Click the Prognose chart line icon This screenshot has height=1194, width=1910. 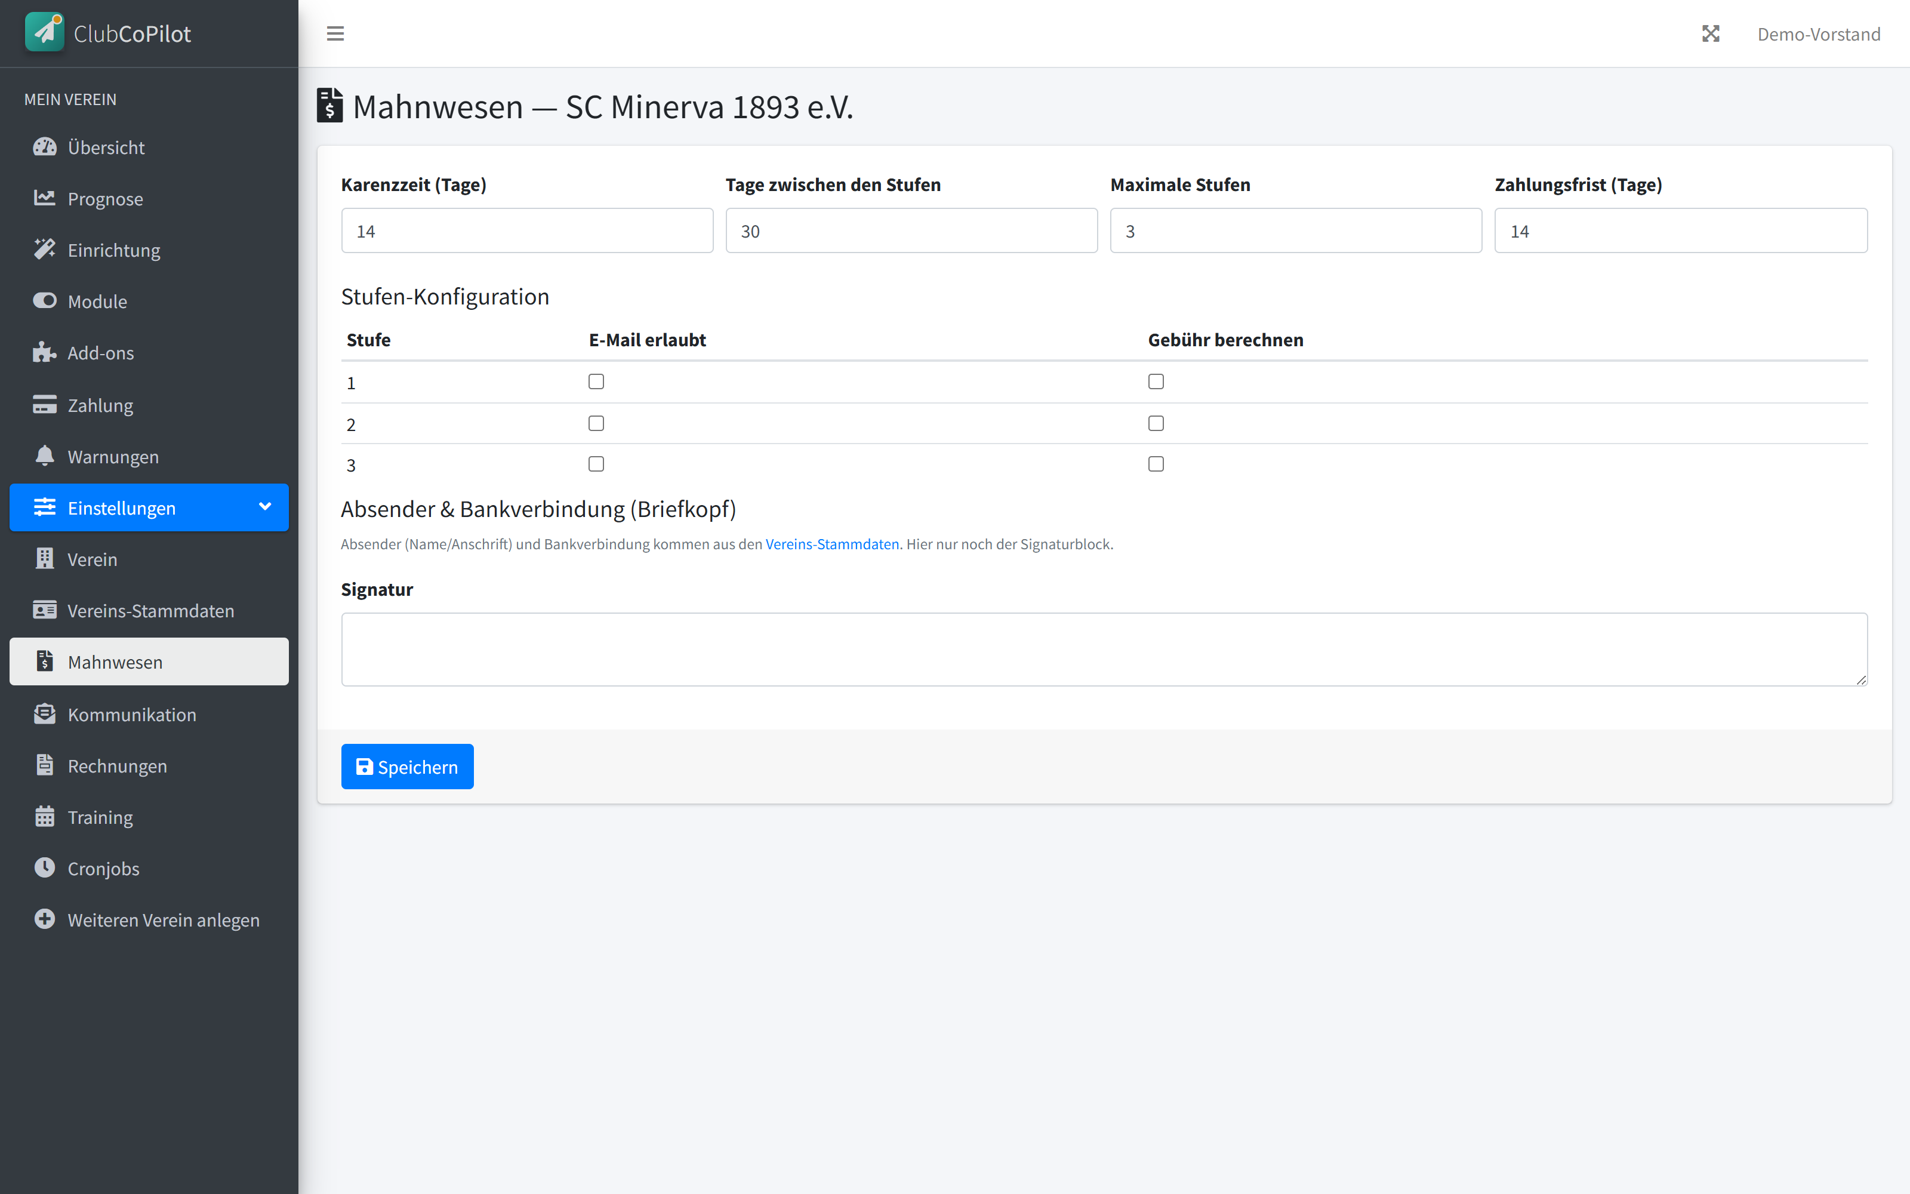click(45, 198)
